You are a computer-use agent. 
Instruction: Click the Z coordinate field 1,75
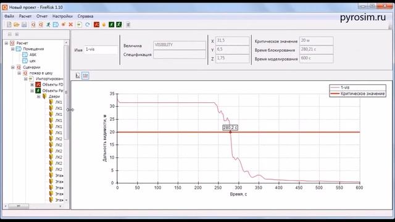point(233,59)
